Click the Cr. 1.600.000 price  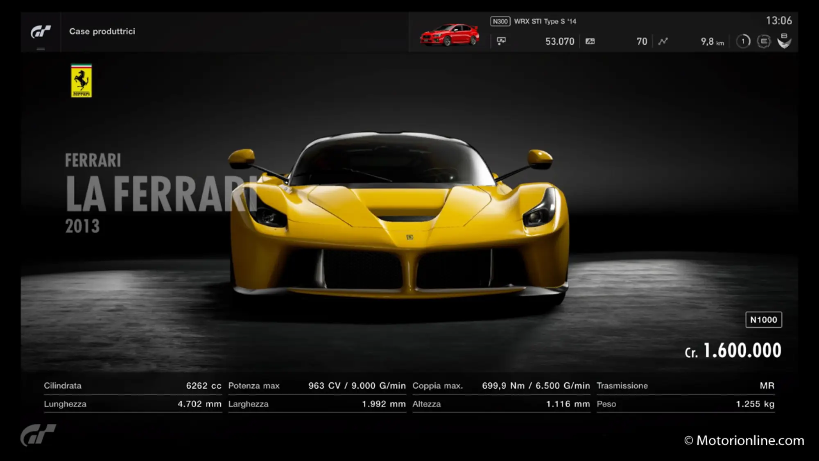click(733, 350)
